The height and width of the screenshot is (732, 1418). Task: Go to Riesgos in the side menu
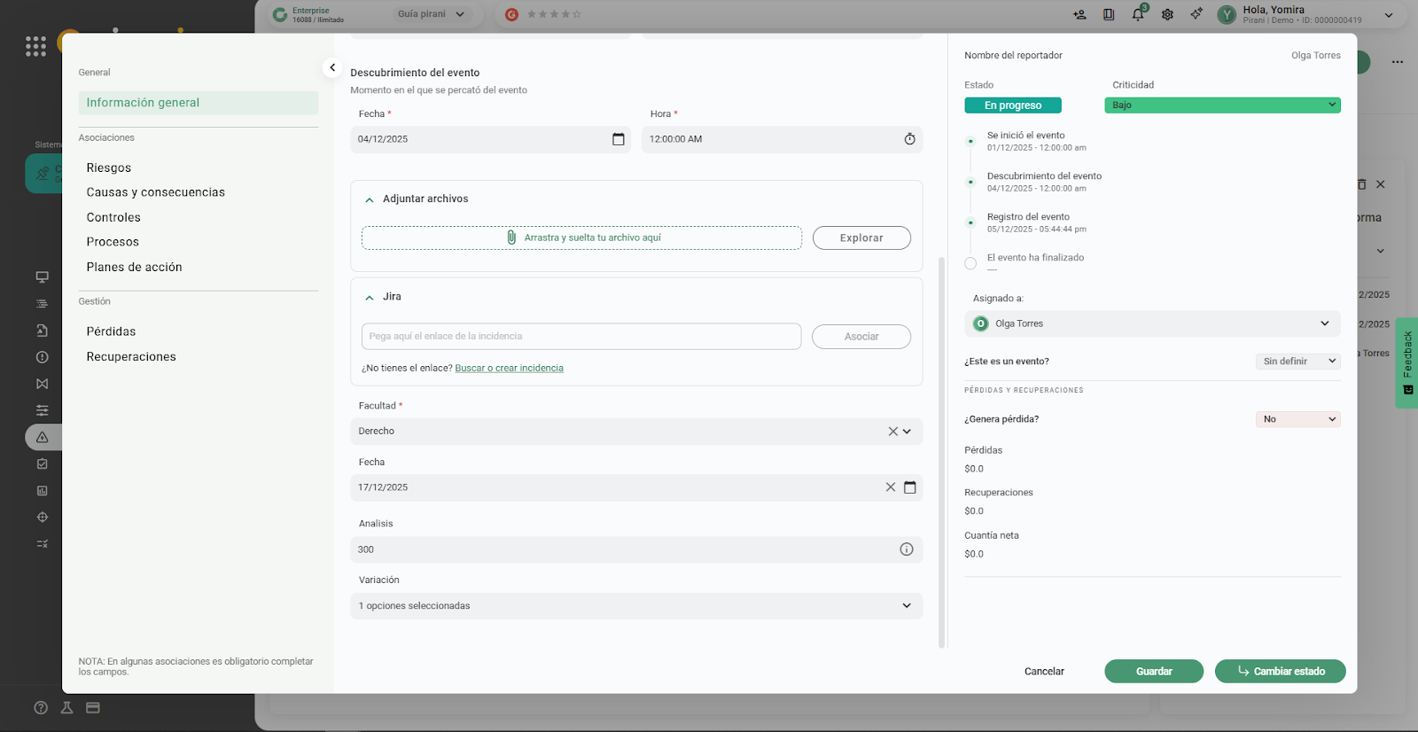(x=109, y=167)
